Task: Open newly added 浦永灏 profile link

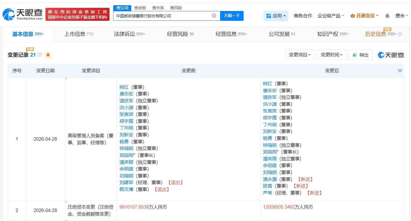Action: pyautogui.click(x=270, y=179)
